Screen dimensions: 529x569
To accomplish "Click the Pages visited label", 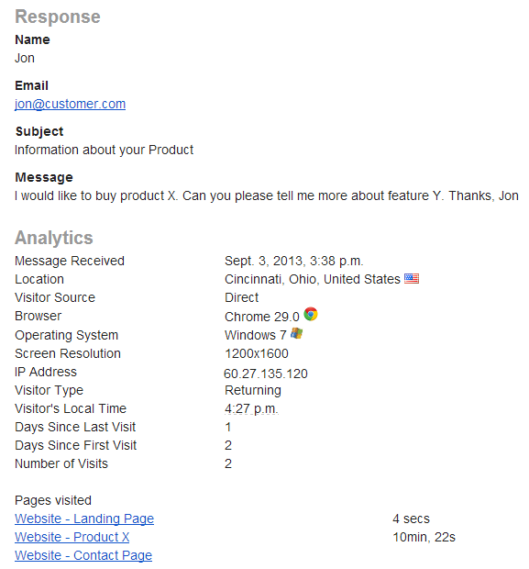I will [x=53, y=500].
